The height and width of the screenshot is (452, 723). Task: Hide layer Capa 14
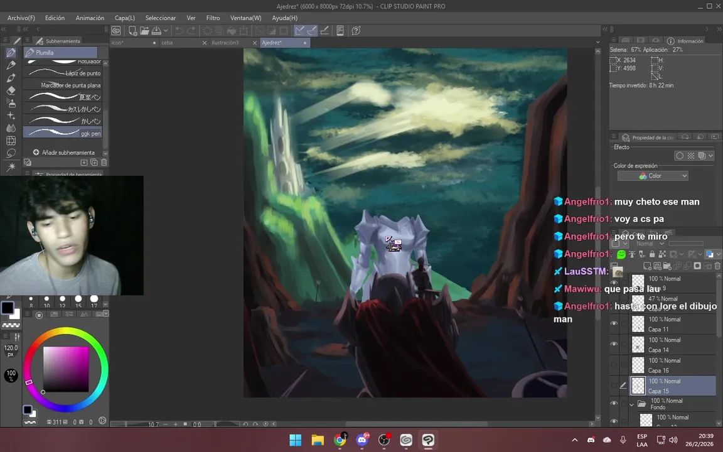[614, 344]
